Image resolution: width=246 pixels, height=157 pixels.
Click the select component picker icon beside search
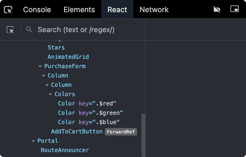[x=10, y=30]
